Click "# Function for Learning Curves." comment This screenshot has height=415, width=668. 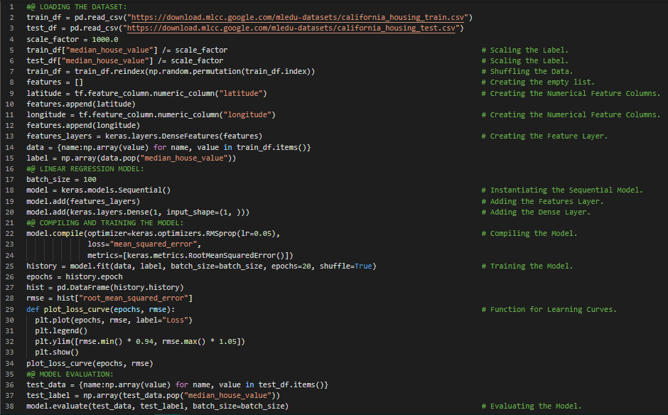click(x=549, y=309)
